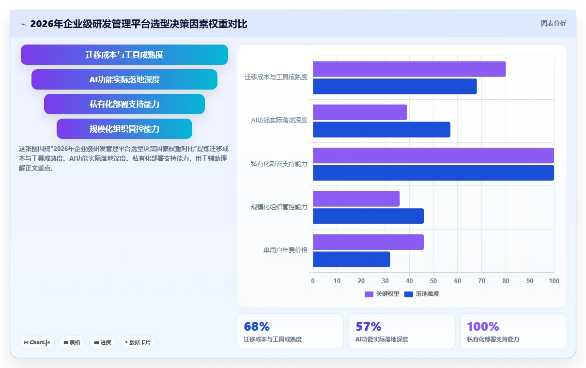Click the x-axis value 50
The width and height of the screenshot is (586, 368).
click(x=433, y=281)
